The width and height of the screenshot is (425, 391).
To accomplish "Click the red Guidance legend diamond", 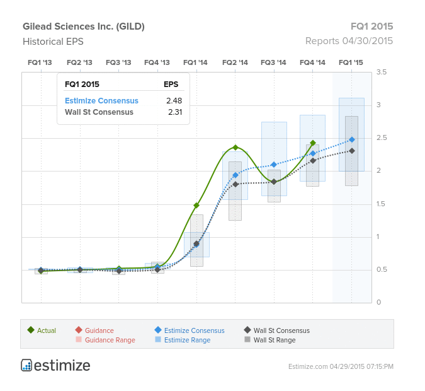I will pos(79,330).
